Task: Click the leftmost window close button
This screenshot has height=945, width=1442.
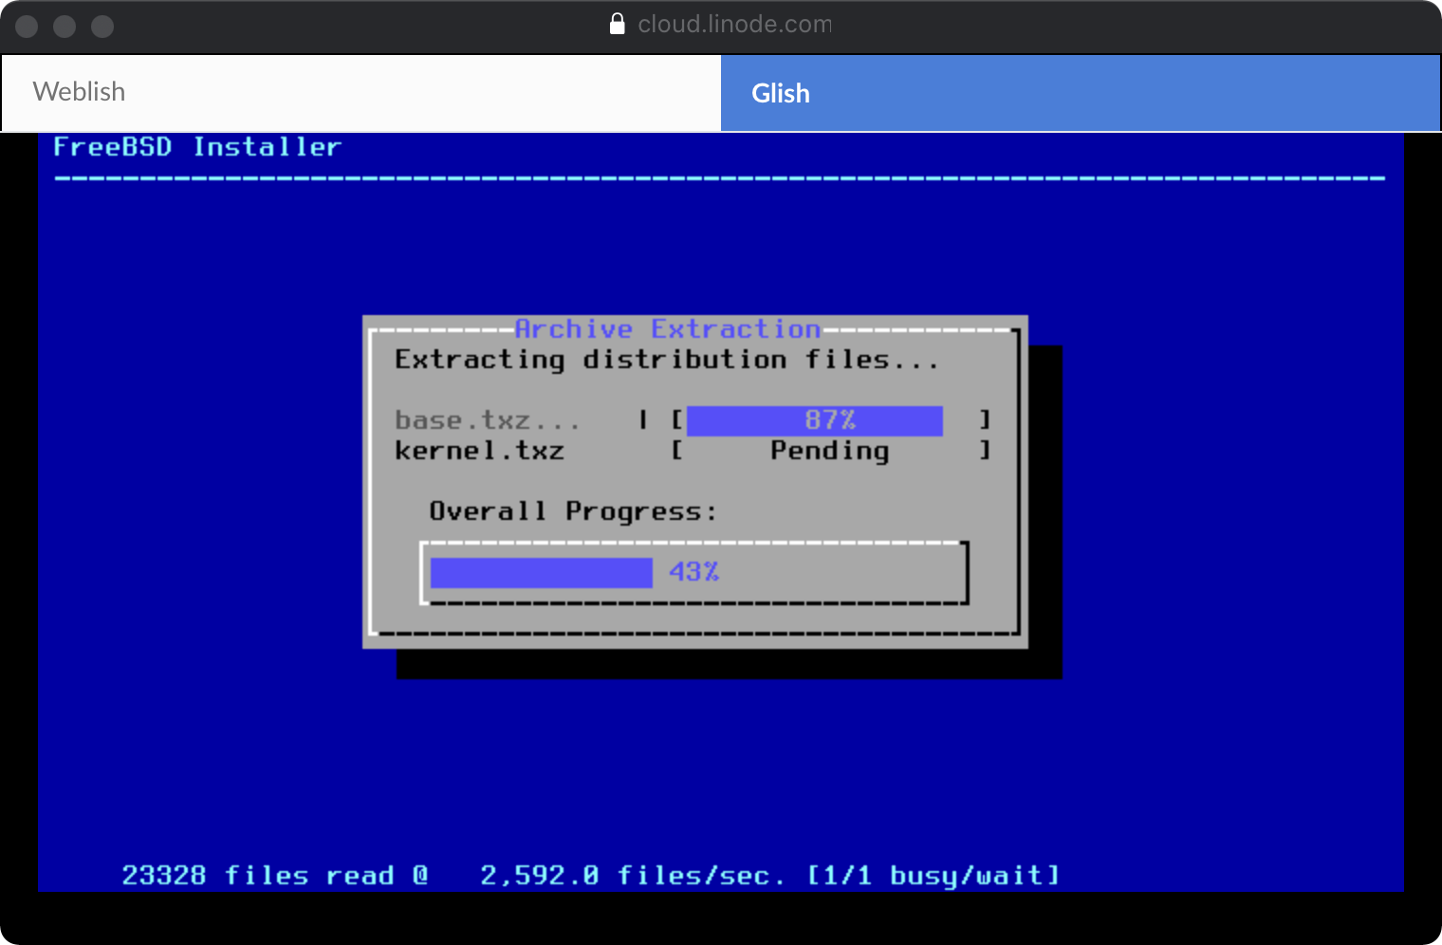Action: [27, 27]
